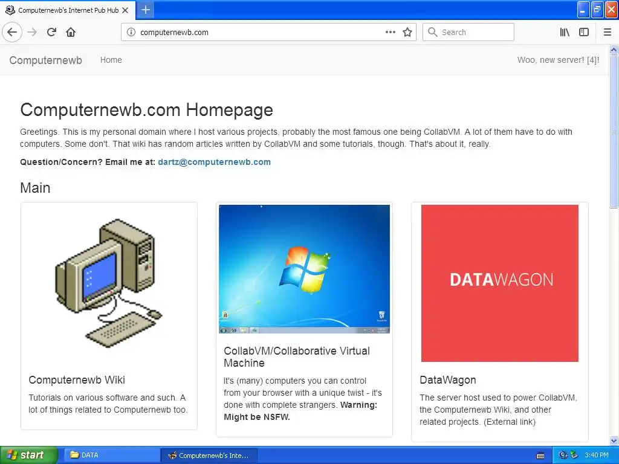View site information icon in address bar
619x464 pixels.
[131, 32]
